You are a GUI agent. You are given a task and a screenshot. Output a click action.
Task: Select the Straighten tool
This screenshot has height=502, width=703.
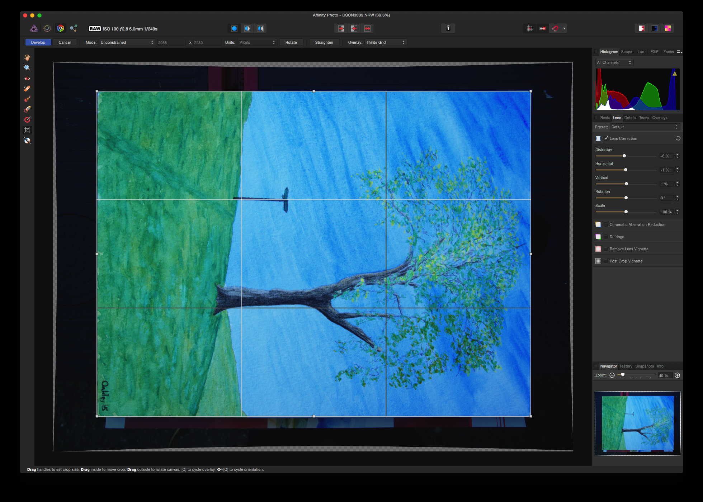(28, 140)
